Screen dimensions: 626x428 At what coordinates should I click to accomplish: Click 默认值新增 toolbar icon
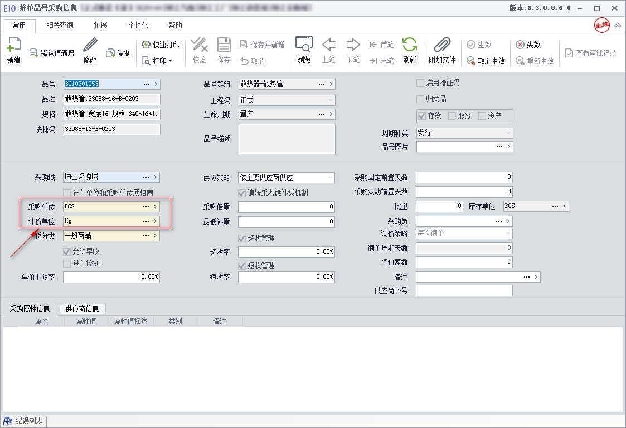[x=33, y=53]
